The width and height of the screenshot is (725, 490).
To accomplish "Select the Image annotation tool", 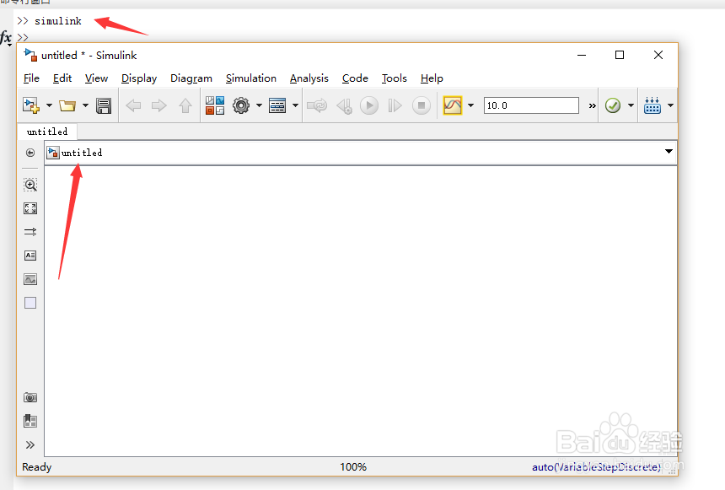I will click(x=30, y=279).
